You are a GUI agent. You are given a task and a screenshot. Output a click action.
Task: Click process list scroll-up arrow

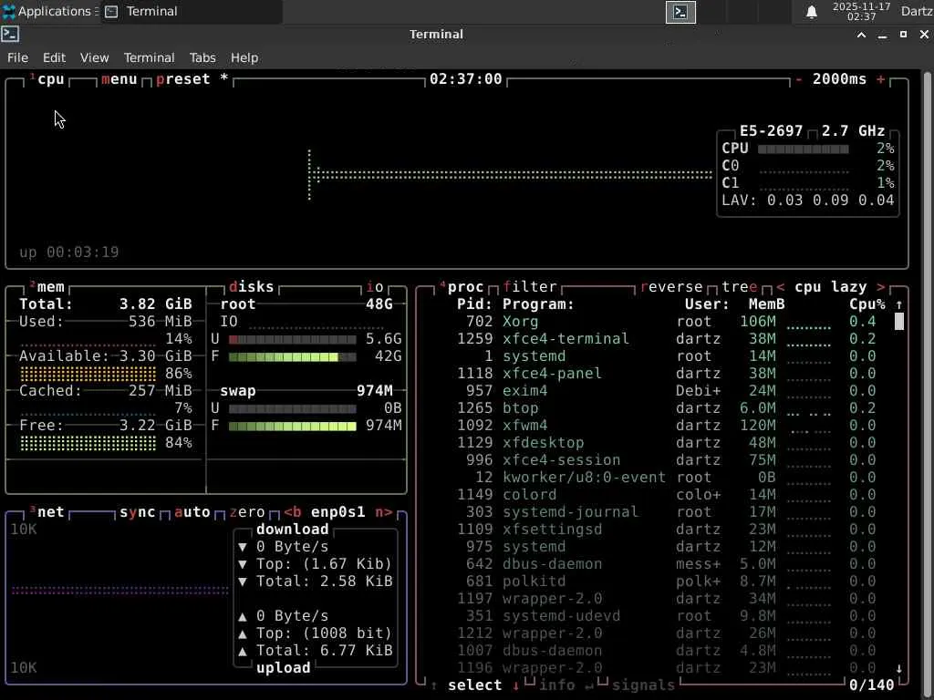(x=899, y=304)
